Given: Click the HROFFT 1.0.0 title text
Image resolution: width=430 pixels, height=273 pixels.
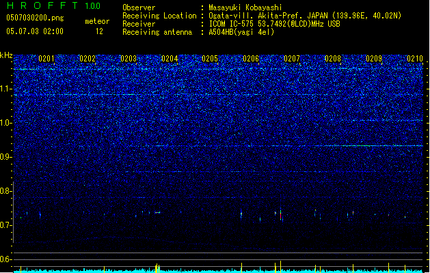Looking at the screenshot, I should click(x=54, y=5).
